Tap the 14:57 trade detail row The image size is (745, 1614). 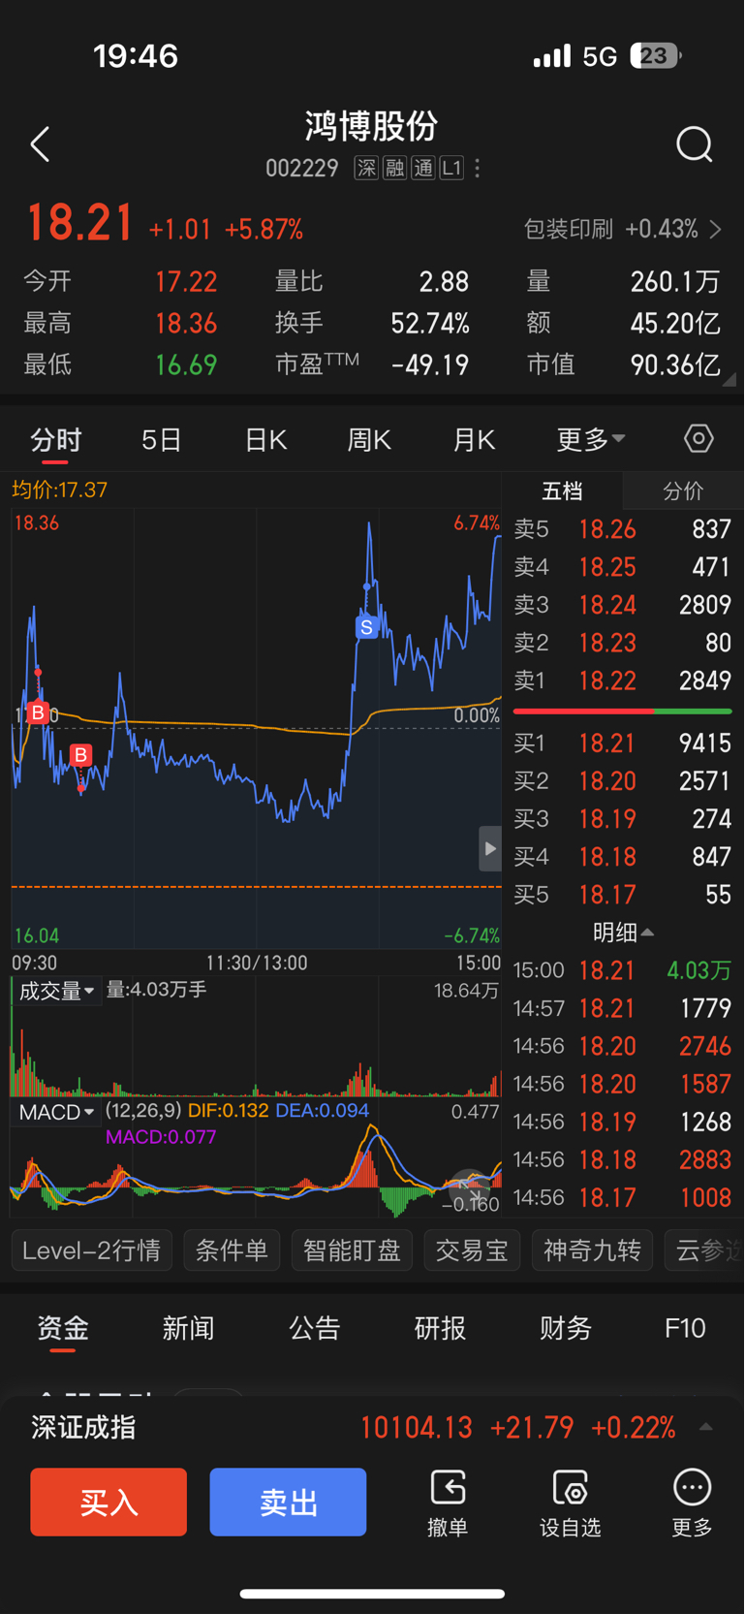click(x=622, y=1008)
